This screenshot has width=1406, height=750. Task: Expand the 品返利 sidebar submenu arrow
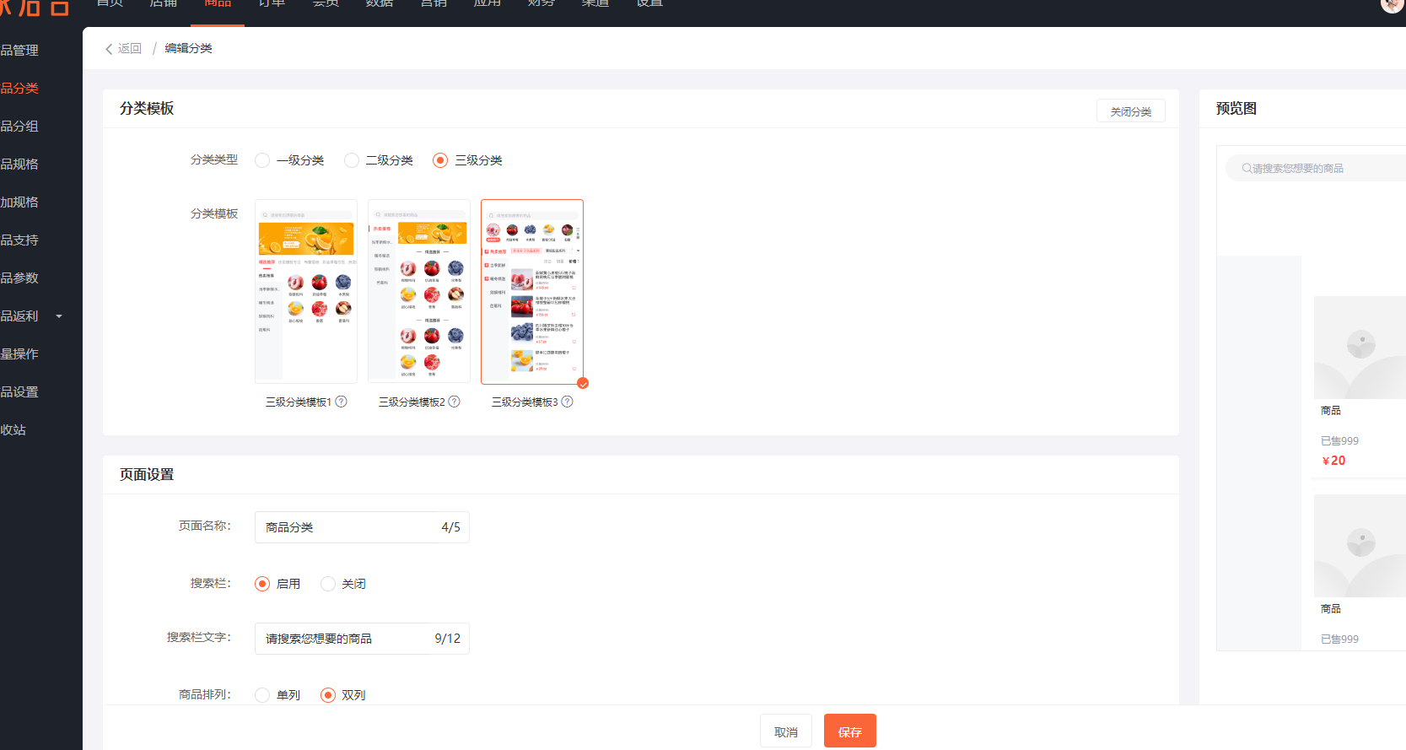point(59,316)
